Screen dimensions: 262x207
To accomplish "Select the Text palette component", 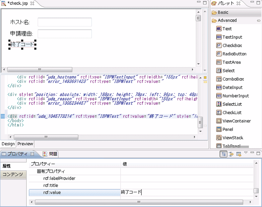I will pos(224,29).
